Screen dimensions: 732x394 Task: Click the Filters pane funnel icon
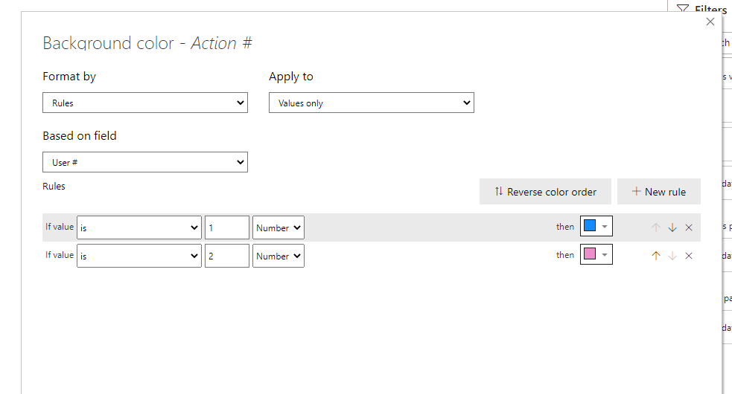click(x=683, y=8)
